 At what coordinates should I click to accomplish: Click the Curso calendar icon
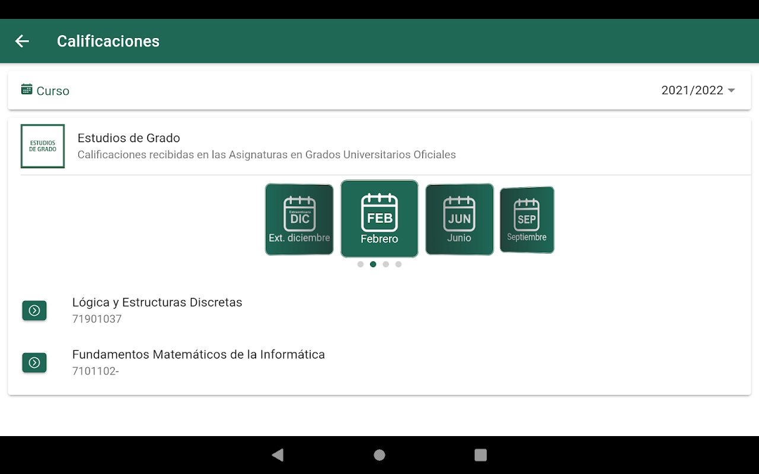tap(27, 89)
